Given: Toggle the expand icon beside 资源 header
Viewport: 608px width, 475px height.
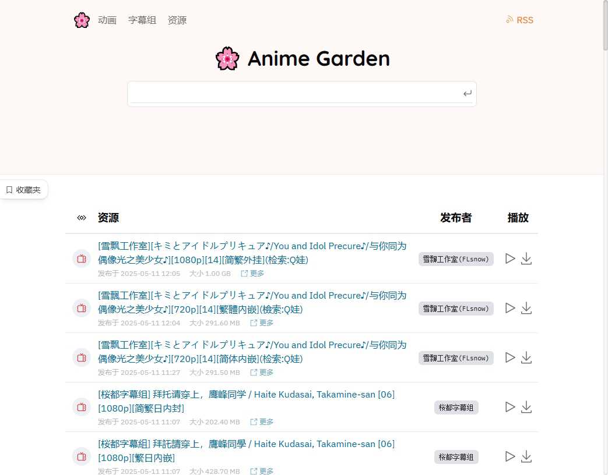Looking at the screenshot, I should [82, 218].
